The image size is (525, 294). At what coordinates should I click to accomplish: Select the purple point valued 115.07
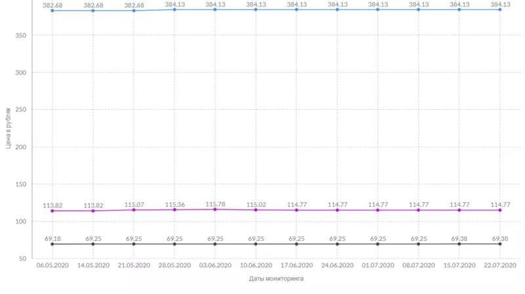[134, 210]
